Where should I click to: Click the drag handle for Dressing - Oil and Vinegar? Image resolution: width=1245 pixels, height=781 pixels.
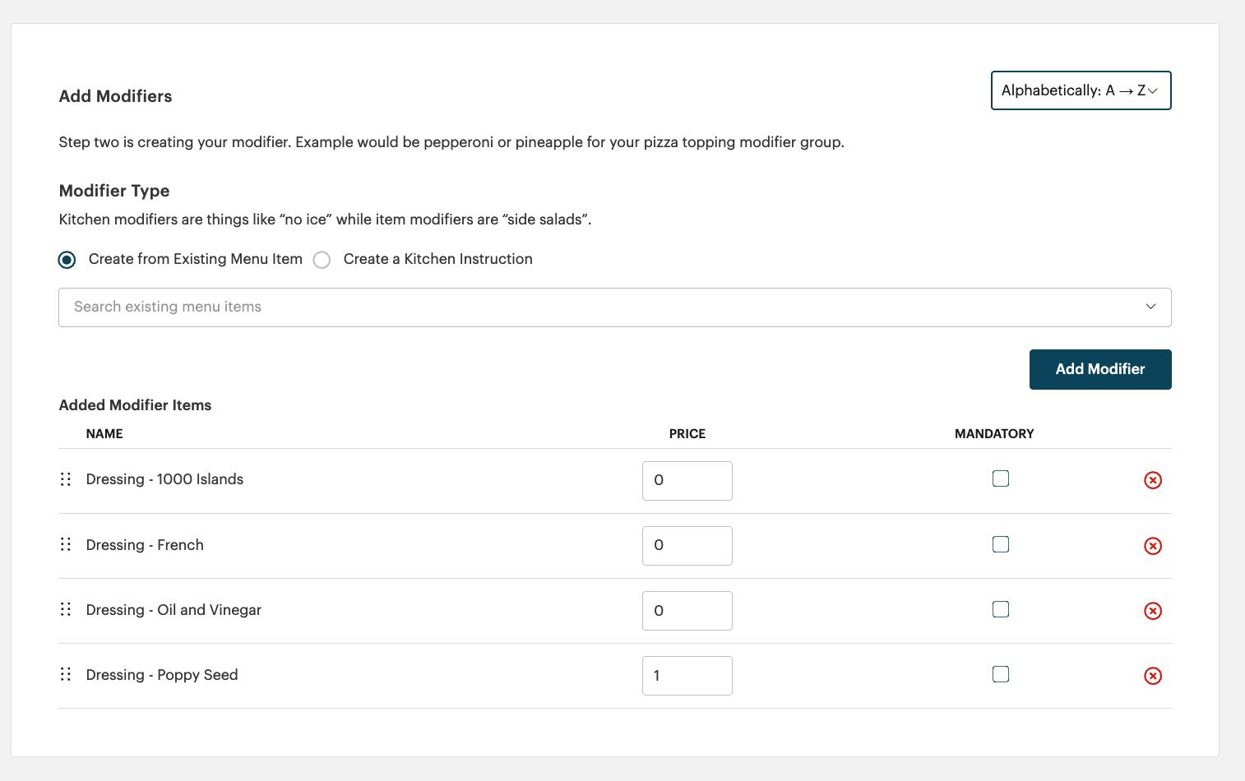coord(66,609)
